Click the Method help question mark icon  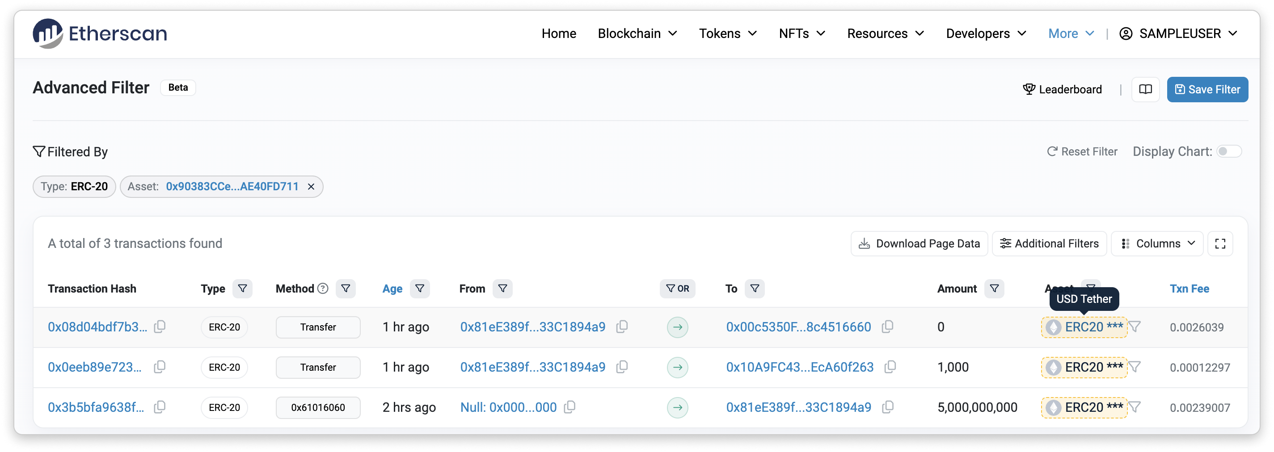(322, 289)
